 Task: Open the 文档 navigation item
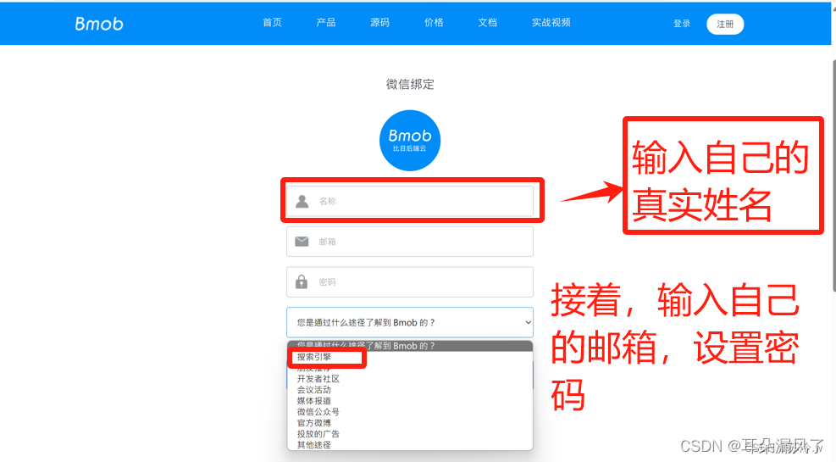[487, 22]
